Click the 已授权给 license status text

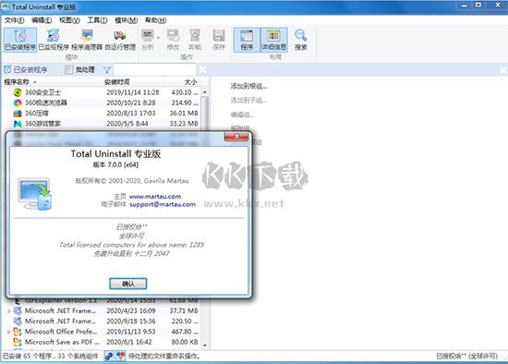[466, 357]
